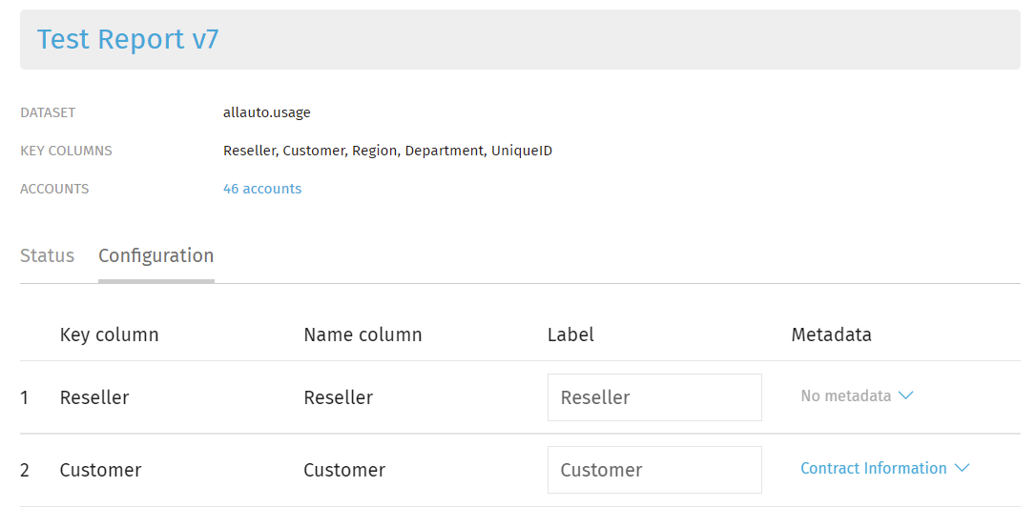Open the Contract Information metadata dropdown
This screenshot has width=1036, height=507.
tap(884, 469)
